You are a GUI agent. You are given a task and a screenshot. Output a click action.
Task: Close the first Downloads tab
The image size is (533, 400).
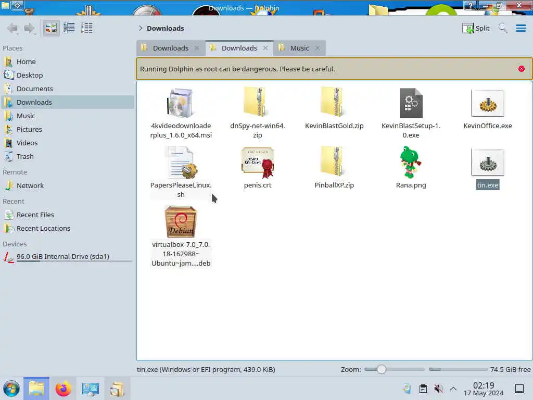[197, 48]
